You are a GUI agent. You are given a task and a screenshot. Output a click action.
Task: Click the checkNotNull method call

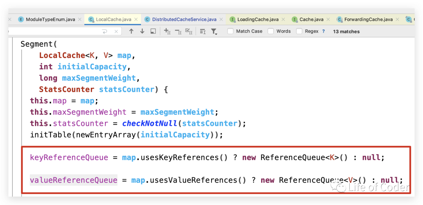[x=150, y=123]
